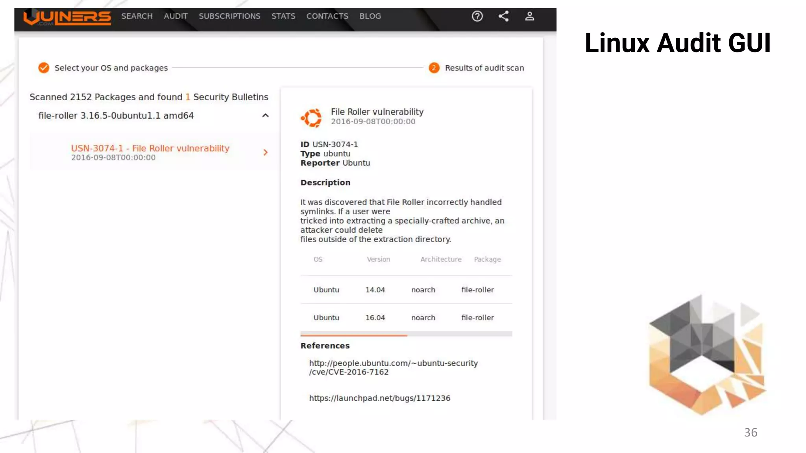Open the CVE-2016-7162 ubuntu-security reference link
806x453 pixels.
tap(393, 368)
